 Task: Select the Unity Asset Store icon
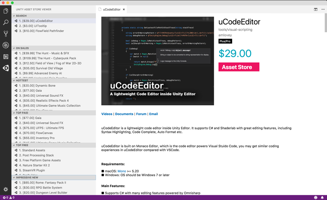click(x=6, y=68)
